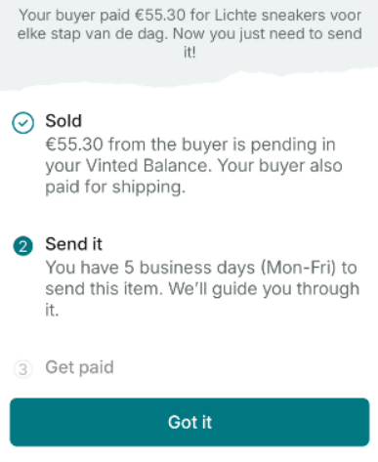This screenshot has width=378, height=462.
Task: Select the Send it step heading
Action: 74,244
